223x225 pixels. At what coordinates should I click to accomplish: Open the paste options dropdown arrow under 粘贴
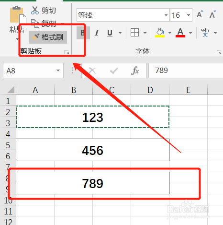coord(17,39)
